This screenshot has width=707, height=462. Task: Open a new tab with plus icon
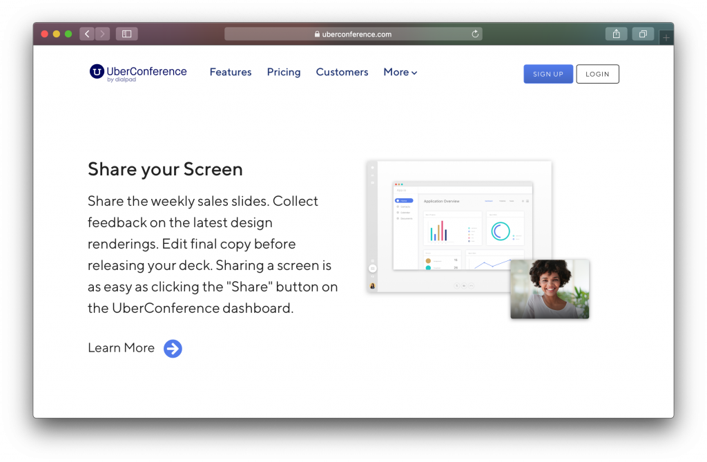click(666, 38)
